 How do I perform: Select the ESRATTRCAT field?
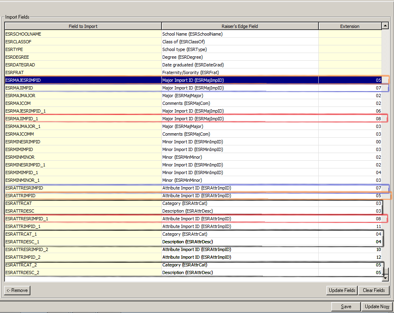tap(83, 203)
